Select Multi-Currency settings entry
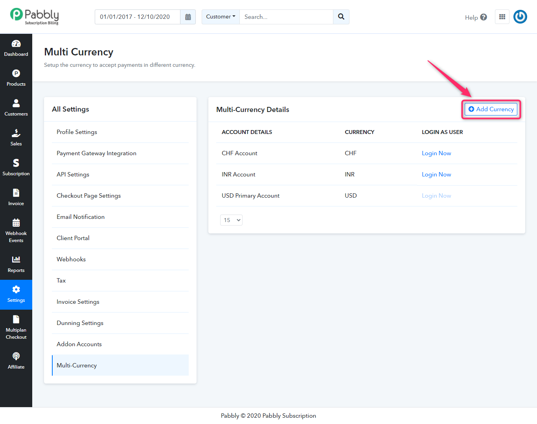The image size is (537, 424). [120, 365]
